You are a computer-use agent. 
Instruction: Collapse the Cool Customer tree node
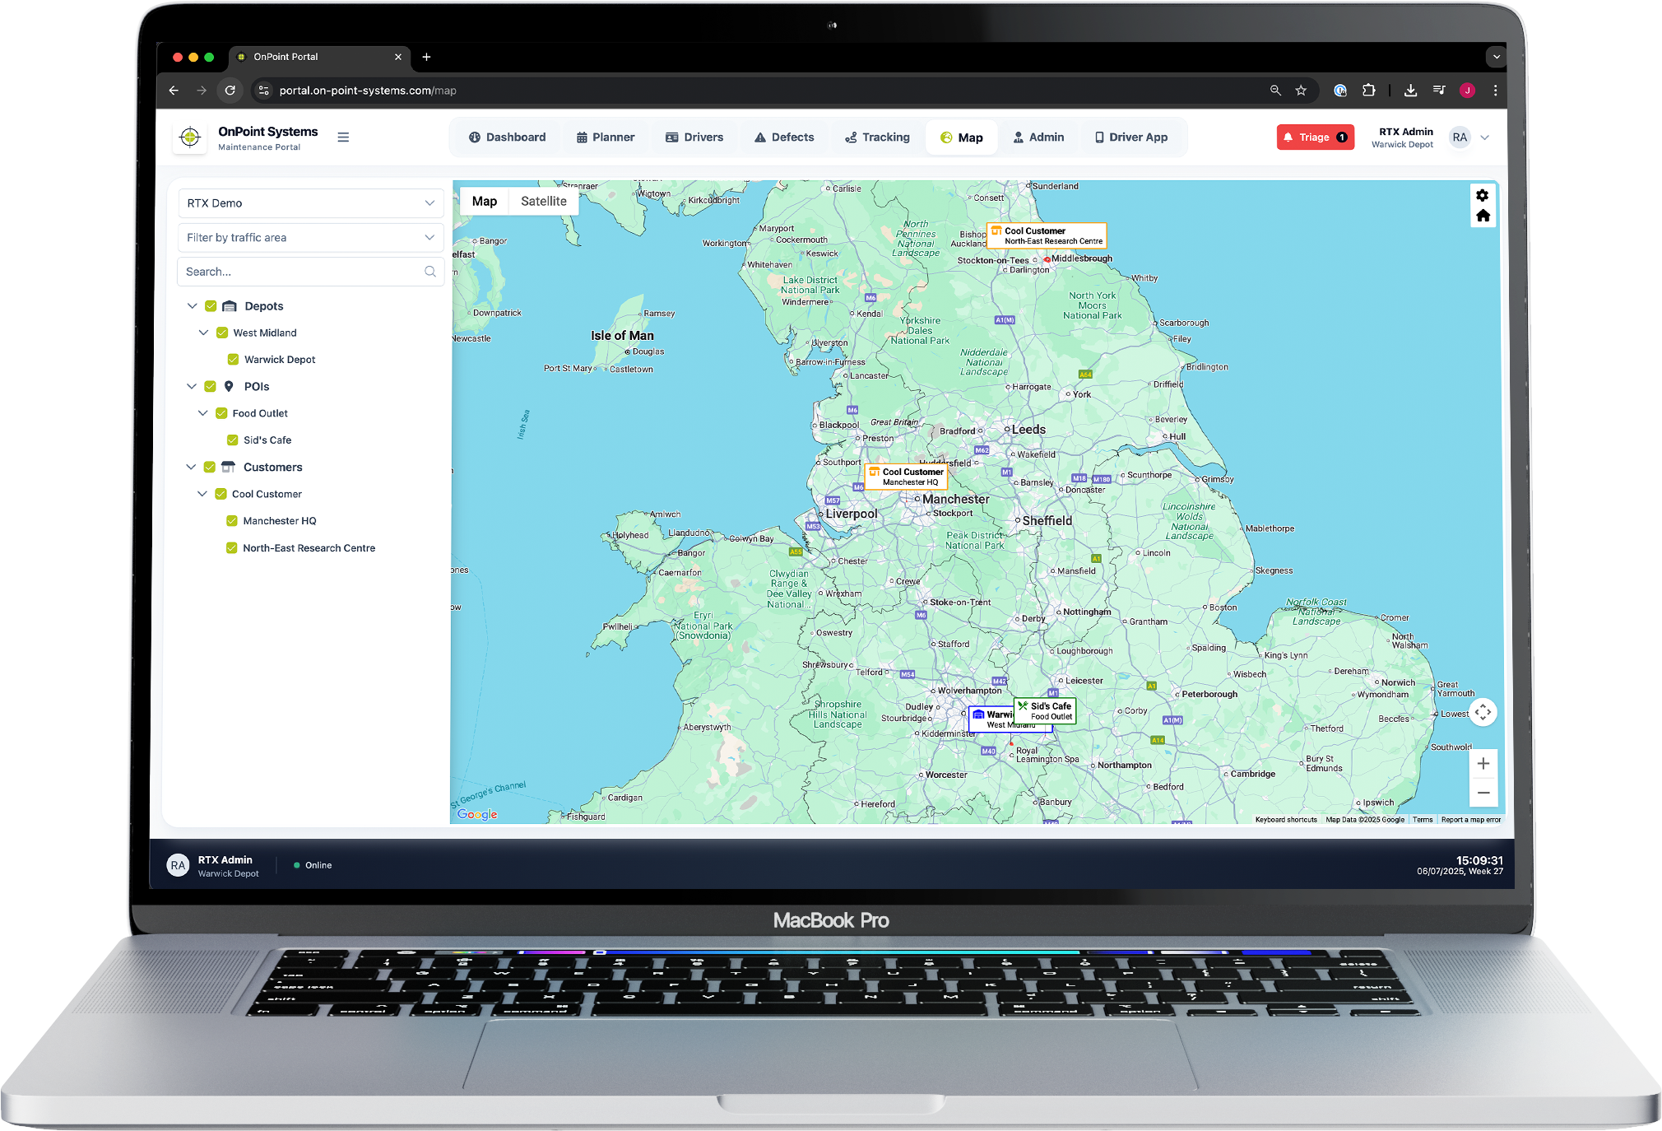point(202,494)
